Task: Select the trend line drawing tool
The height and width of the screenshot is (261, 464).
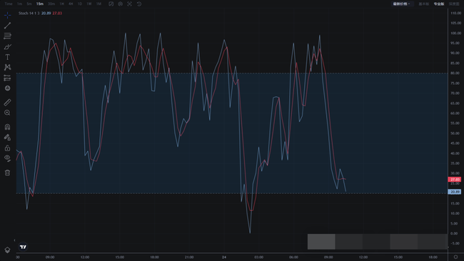Action: click(x=7, y=26)
